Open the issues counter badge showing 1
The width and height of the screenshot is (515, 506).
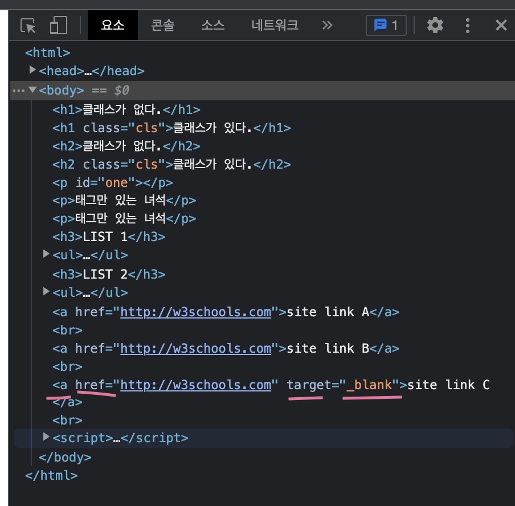click(x=386, y=25)
